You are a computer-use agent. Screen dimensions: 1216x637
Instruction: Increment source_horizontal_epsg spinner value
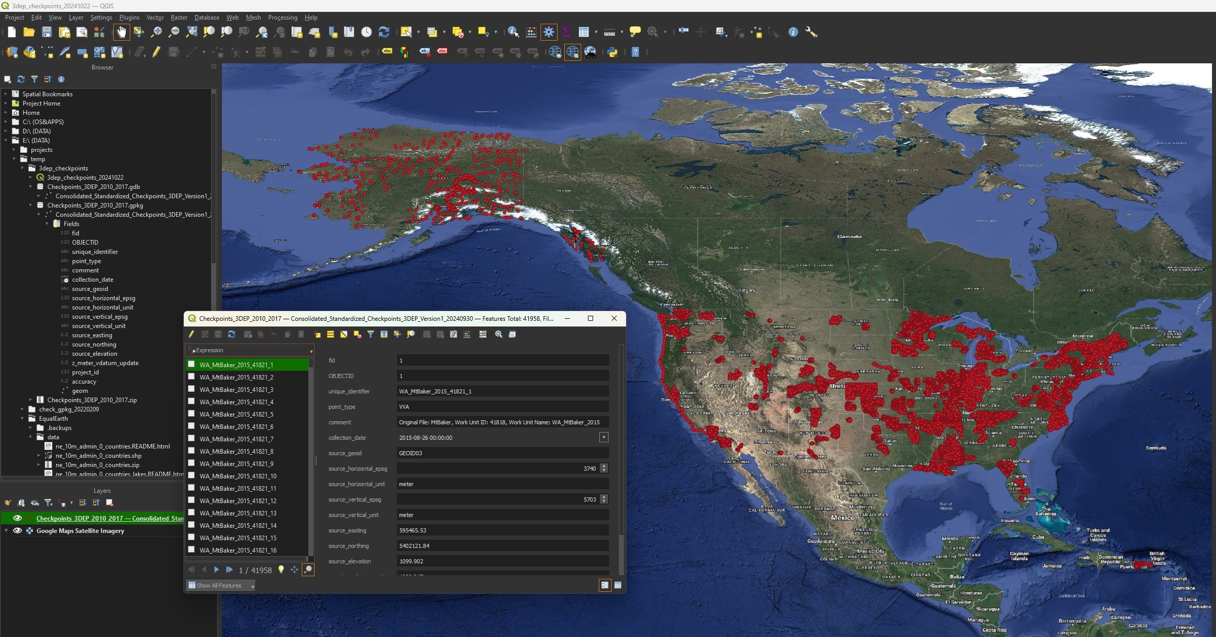(x=604, y=466)
